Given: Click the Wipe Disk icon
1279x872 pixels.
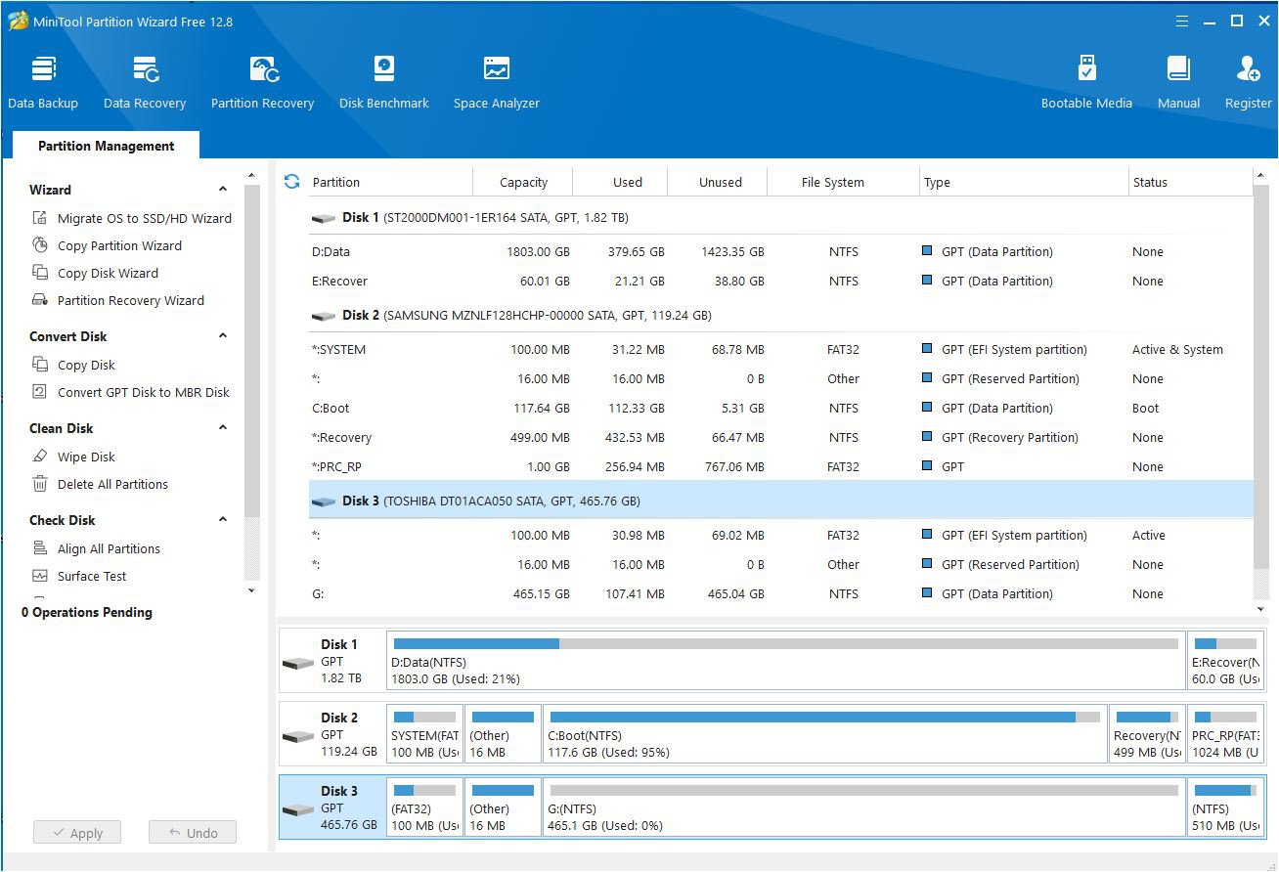Looking at the screenshot, I should 40,457.
